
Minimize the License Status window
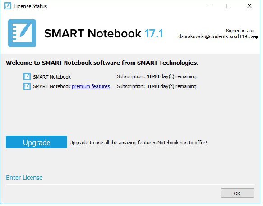208,6
